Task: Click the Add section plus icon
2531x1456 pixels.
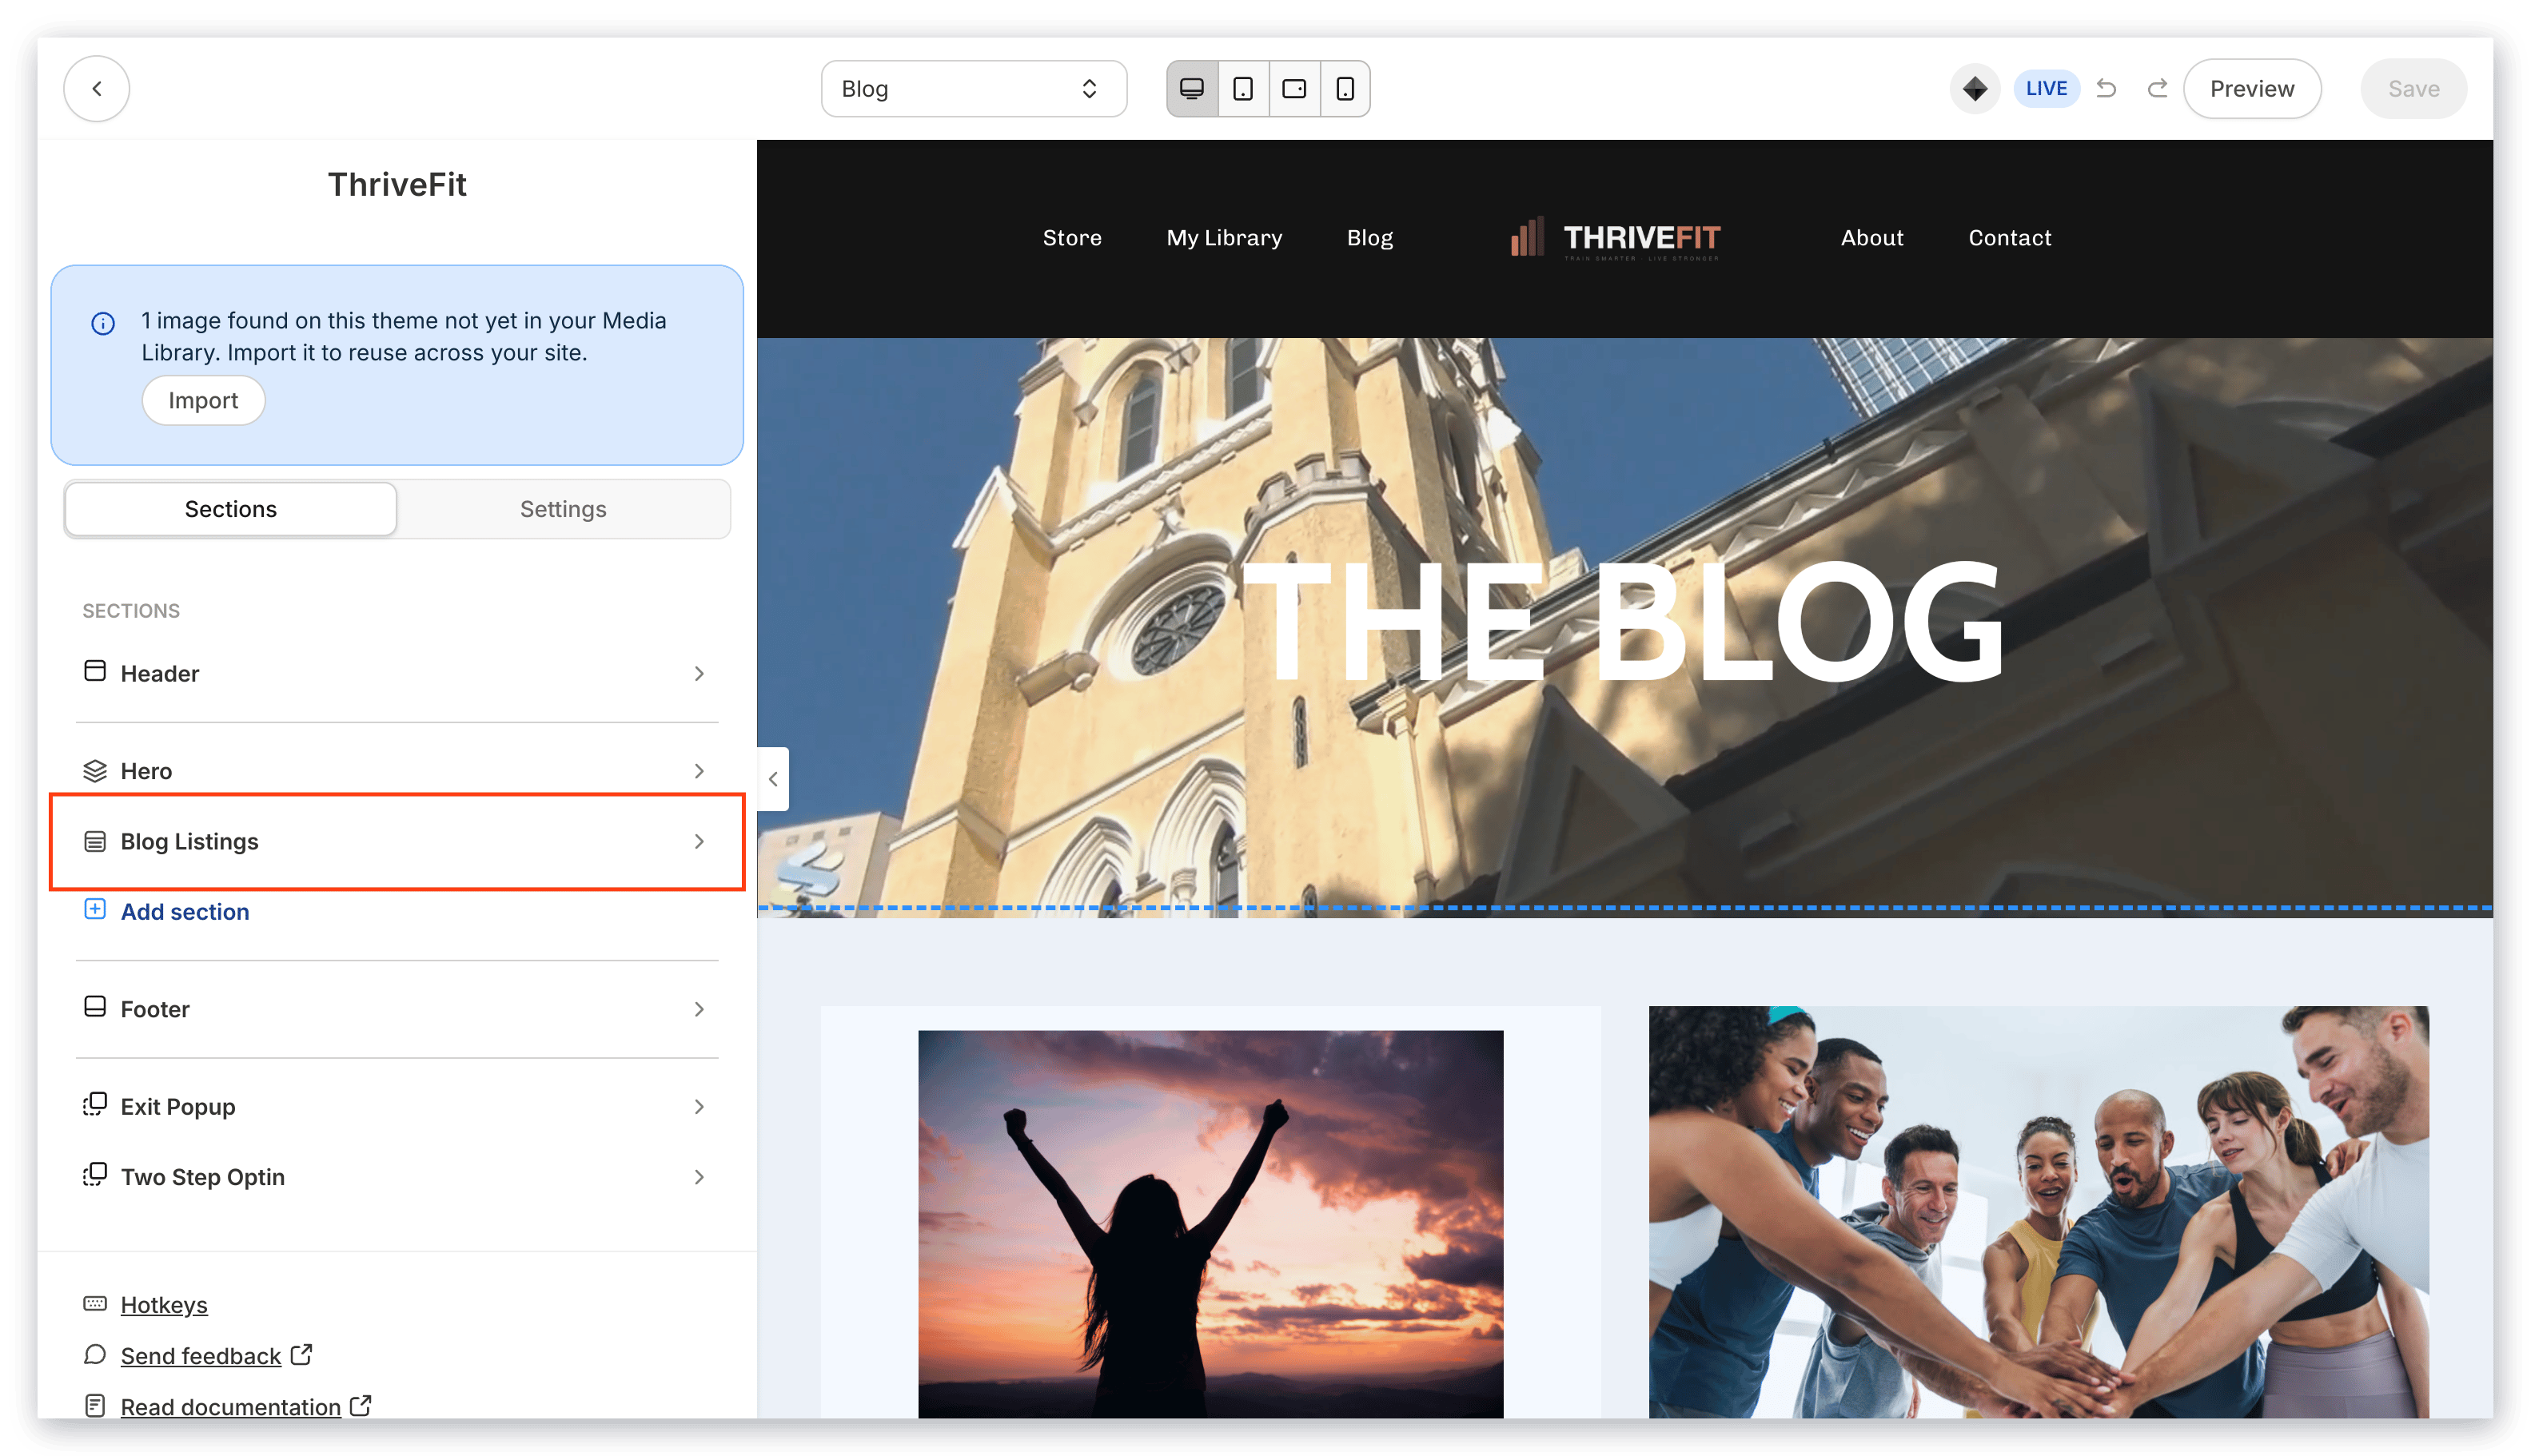Action: point(95,909)
